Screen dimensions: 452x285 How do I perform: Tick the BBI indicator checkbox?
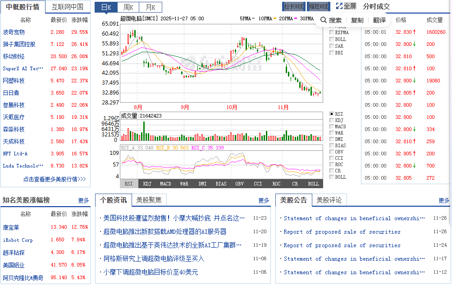(332, 53)
